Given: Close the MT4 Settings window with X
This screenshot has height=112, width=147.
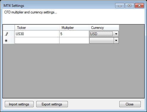Looking at the screenshot, I should tap(139, 6).
